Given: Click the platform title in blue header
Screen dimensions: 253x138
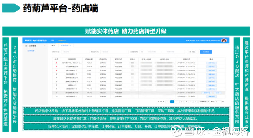Looking at the screenshot, I should click(x=36, y=41).
